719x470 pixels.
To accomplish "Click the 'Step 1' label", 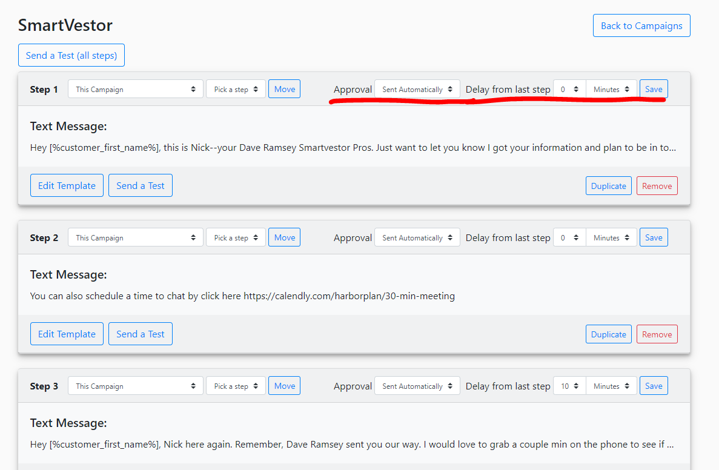I will click(x=44, y=90).
